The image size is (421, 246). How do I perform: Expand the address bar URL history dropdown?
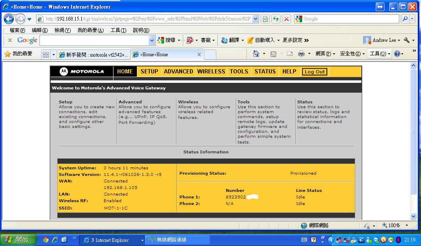click(x=255, y=19)
